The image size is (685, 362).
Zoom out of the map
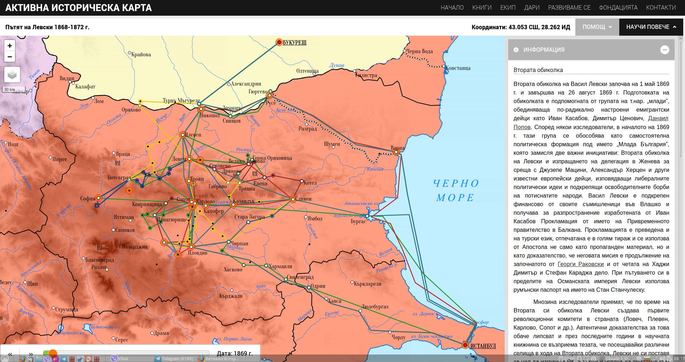(10, 57)
